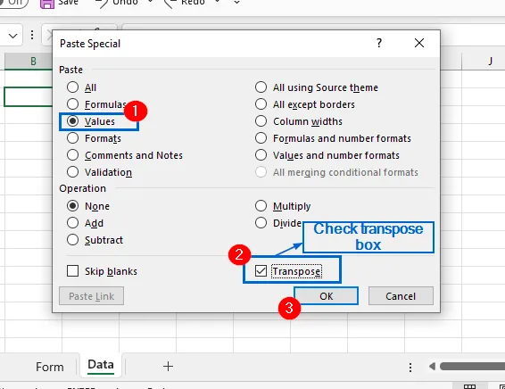Choose All using Source theme
This screenshot has height=389, width=505.
pyautogui.click(x=261, y=87)
